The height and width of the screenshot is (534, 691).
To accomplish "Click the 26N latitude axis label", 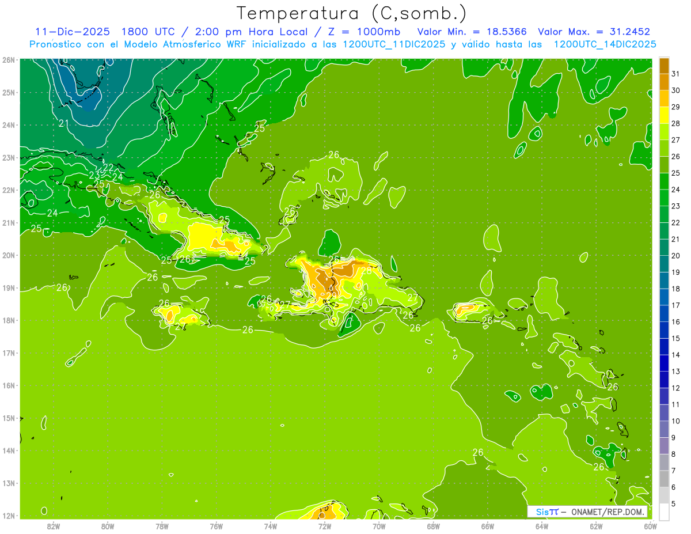I will (8, 60).
